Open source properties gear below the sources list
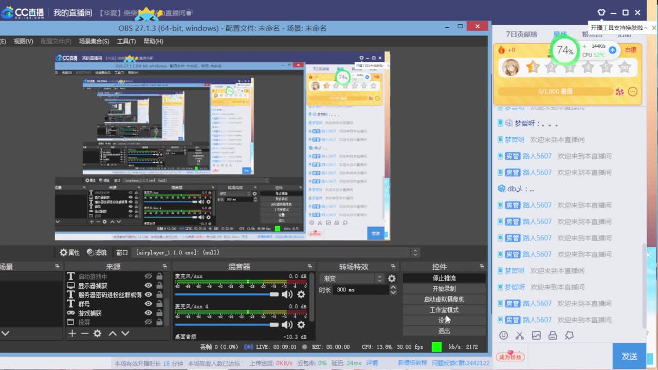Image resolution: width=658 pixels, height=370 pixels. [97, 334]
